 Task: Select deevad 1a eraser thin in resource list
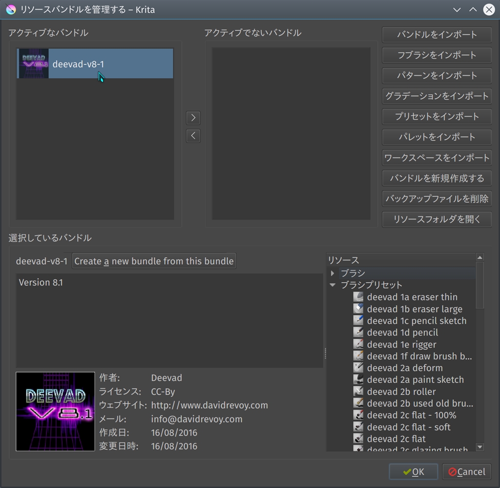point(412,297)
